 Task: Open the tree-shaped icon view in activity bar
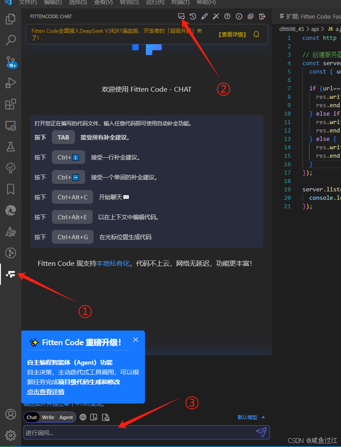(11, 168)
